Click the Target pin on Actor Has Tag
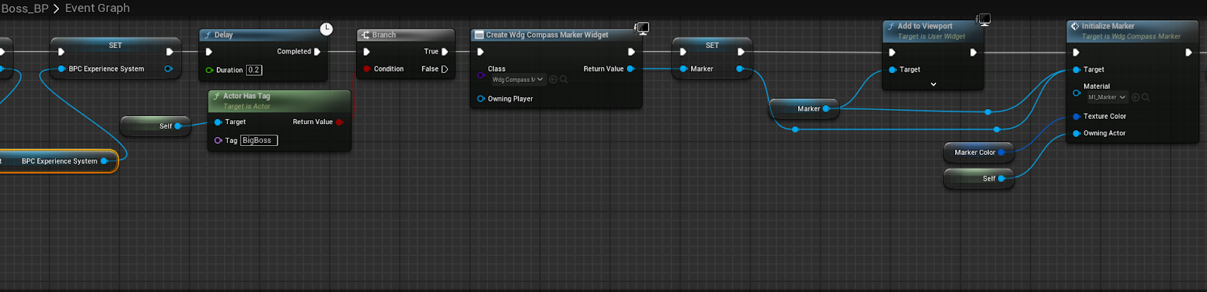The width and height of the screenshot is (1207, 292). pos(218,122)
